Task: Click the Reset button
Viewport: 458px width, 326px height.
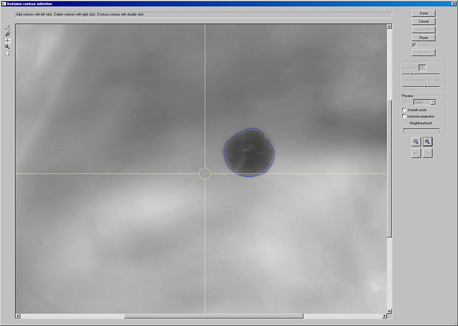Action: (x=423, y=38)
